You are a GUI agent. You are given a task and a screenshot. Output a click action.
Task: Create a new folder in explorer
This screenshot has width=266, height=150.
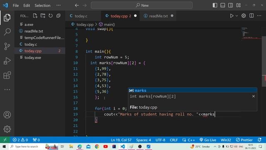pos(43,16)
